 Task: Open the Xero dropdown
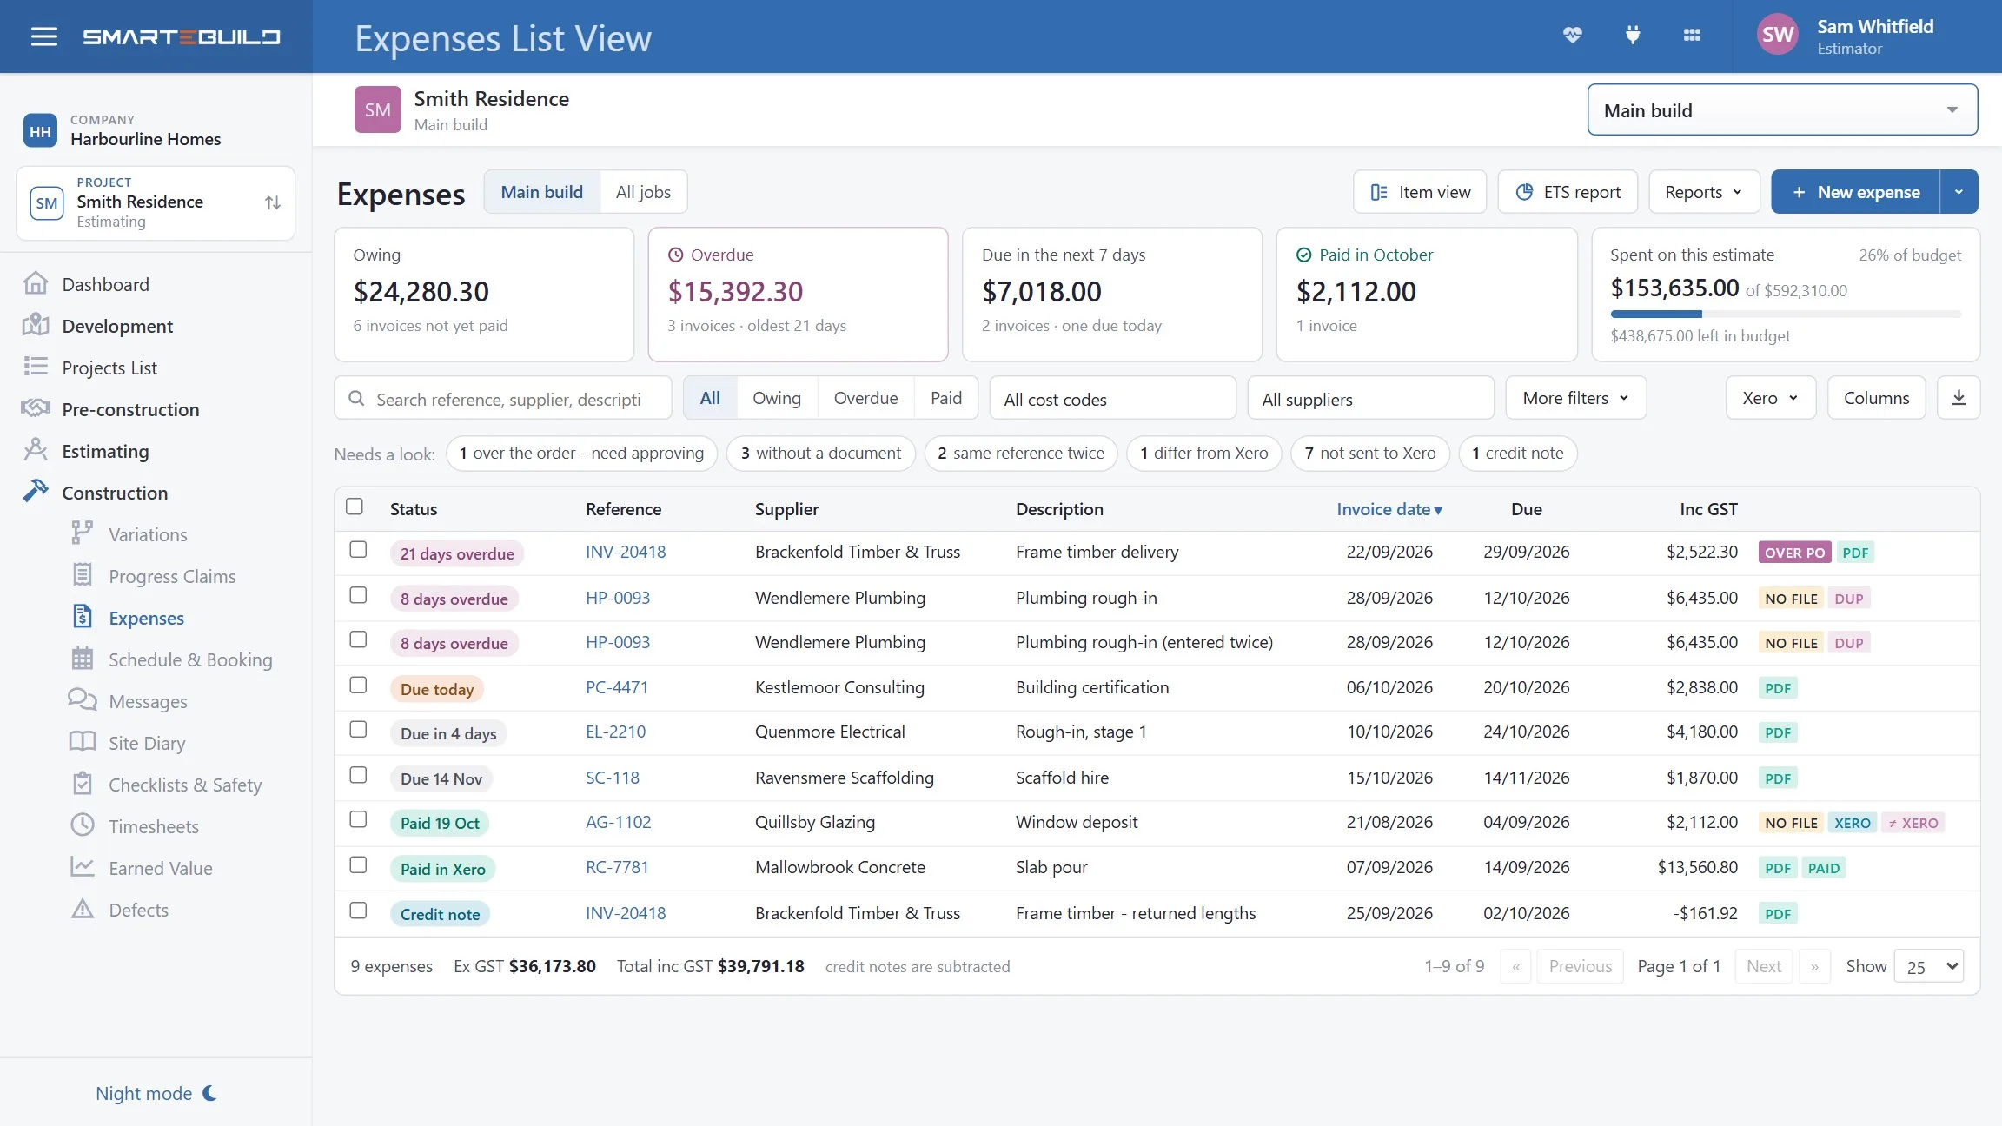click(x=1770, y=398)
